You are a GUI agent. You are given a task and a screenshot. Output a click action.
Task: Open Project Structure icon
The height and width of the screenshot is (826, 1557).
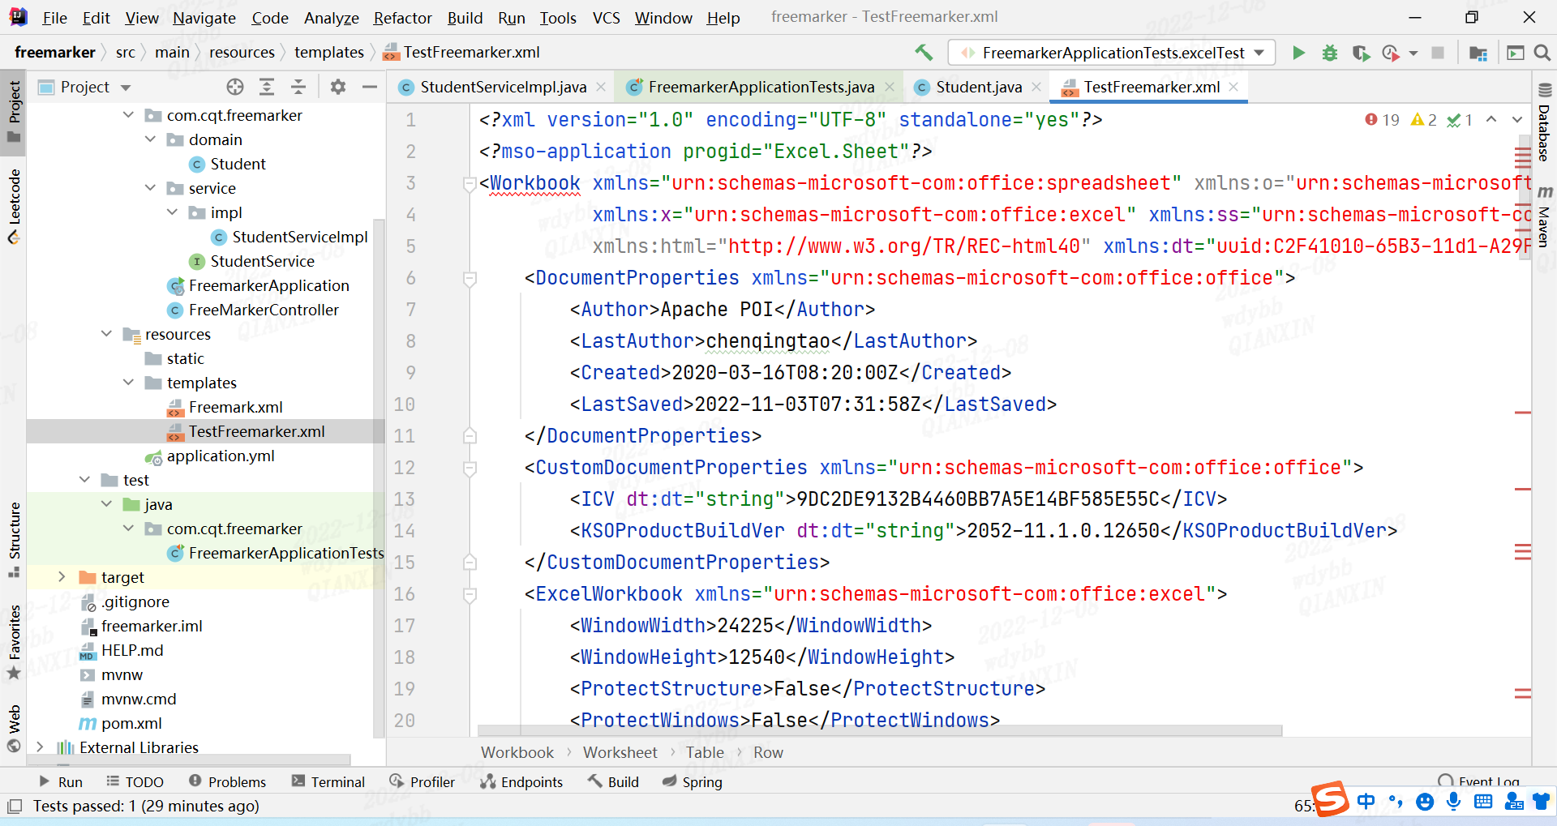pyautogui.click(x=1478, y=53)
